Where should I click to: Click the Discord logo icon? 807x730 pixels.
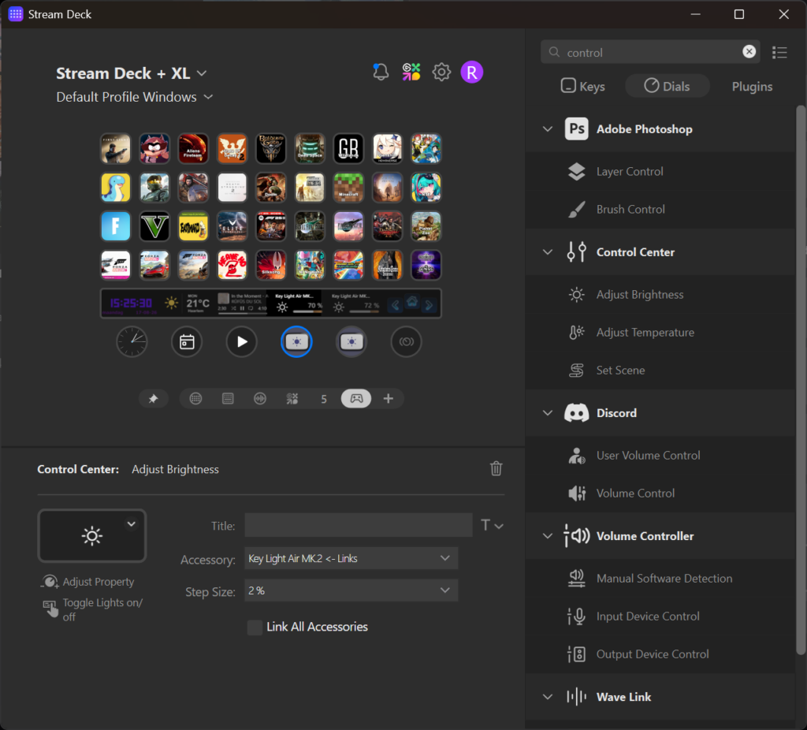(x=576, y=413)
